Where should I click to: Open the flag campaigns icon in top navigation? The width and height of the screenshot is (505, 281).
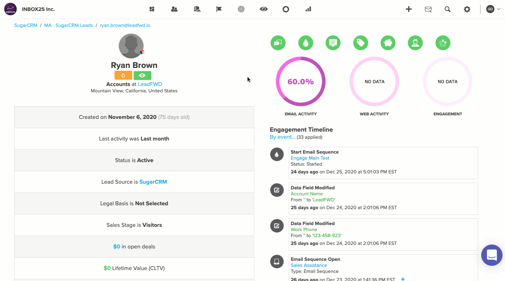click(219, 9)
